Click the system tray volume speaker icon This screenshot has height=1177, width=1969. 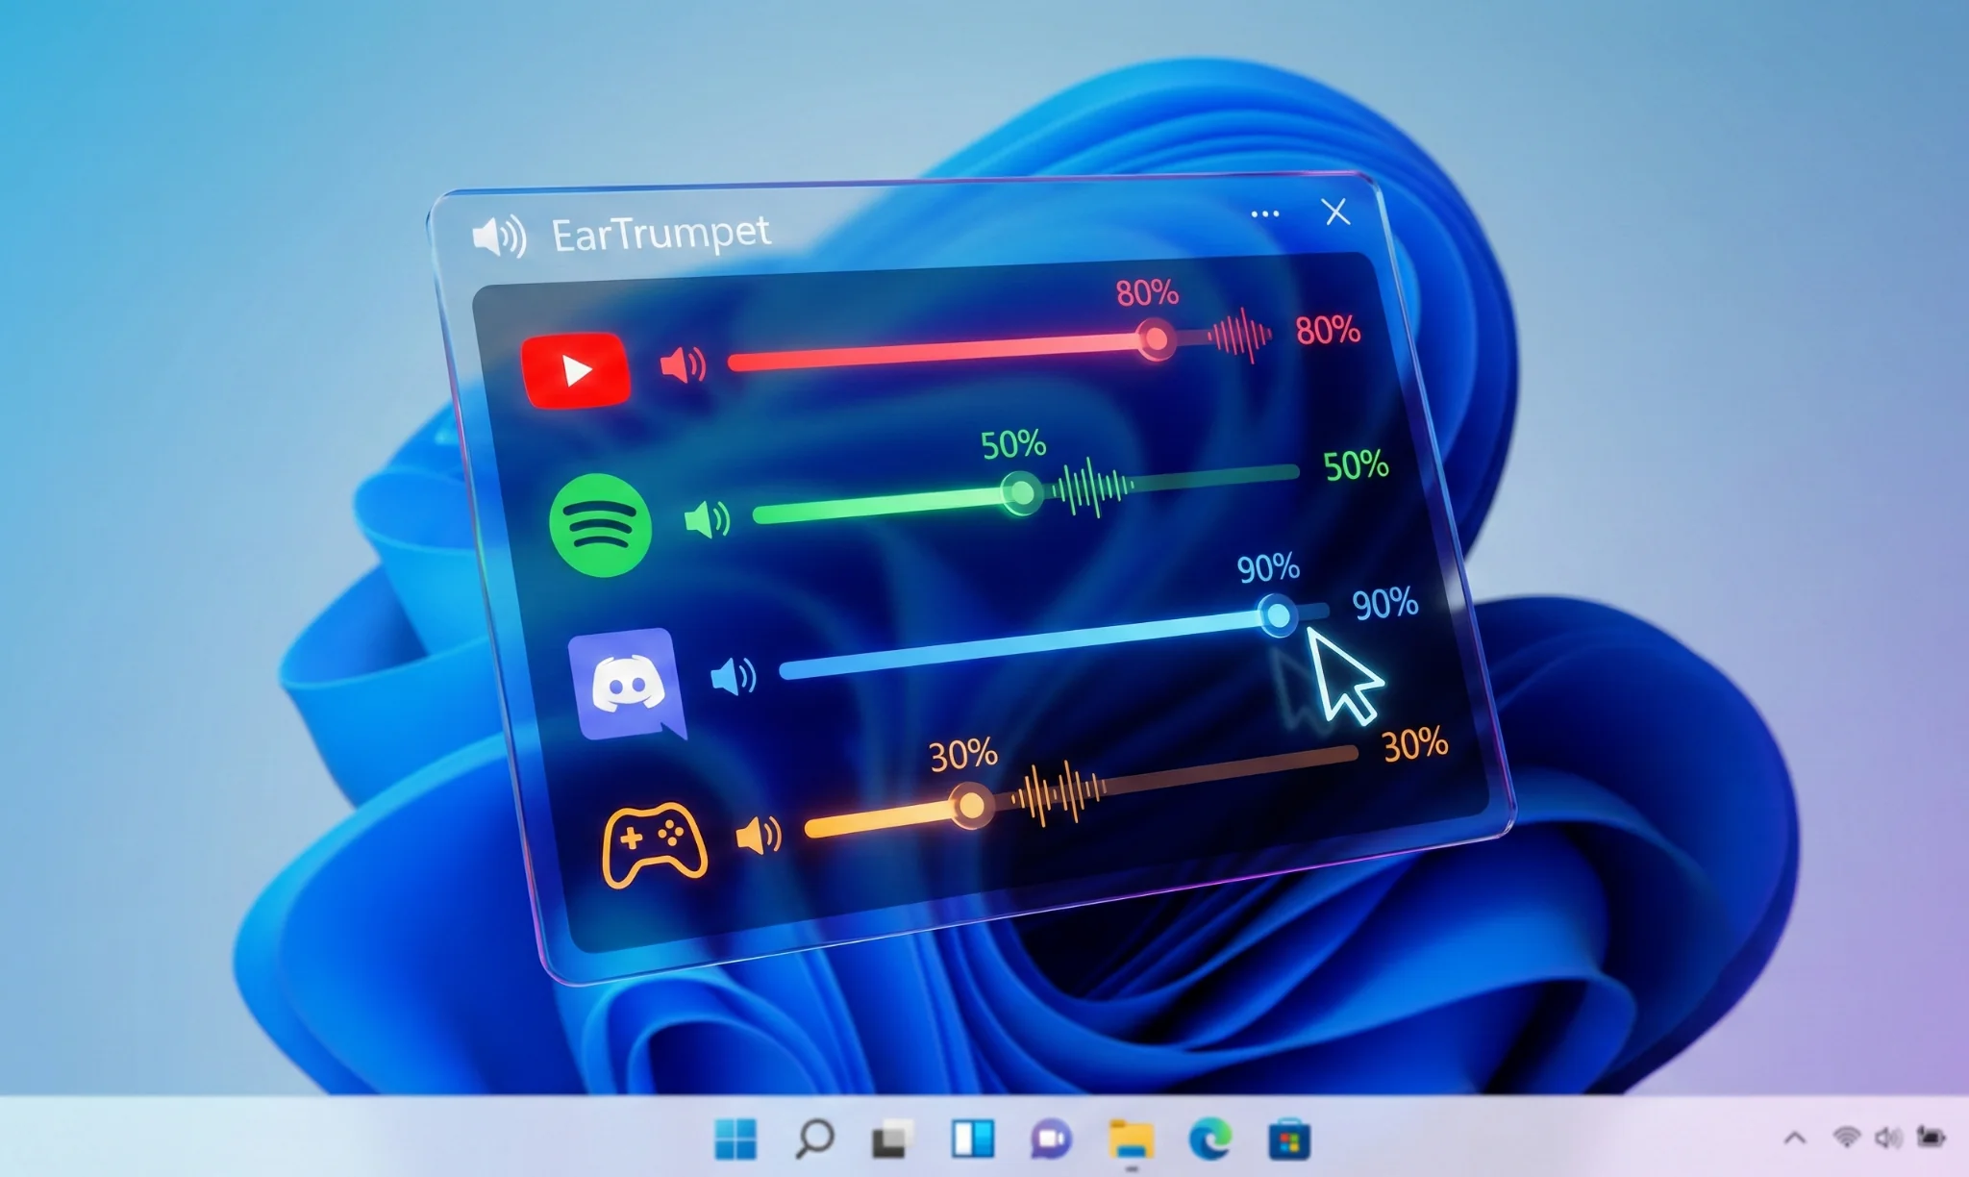pos(1887,1139)
